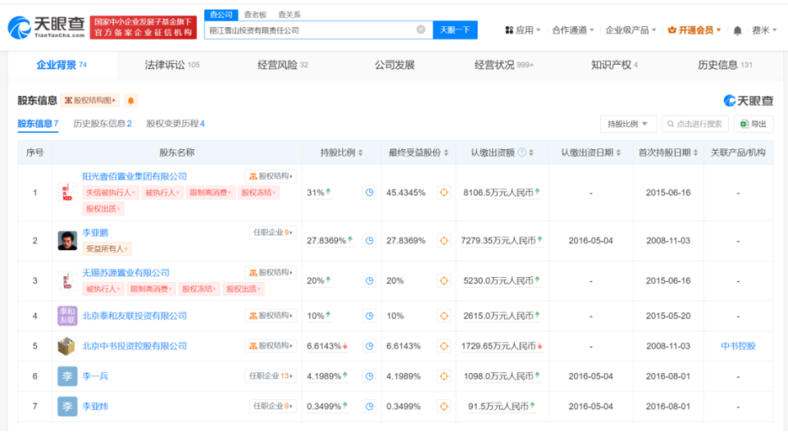Click beneficiary path icon next to 4.1989% final share
788x432 pixels.
point(444,375)
